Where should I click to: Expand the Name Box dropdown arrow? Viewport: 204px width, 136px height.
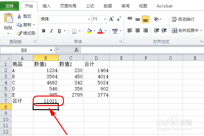pyautogui.click(x=51, y=50)
